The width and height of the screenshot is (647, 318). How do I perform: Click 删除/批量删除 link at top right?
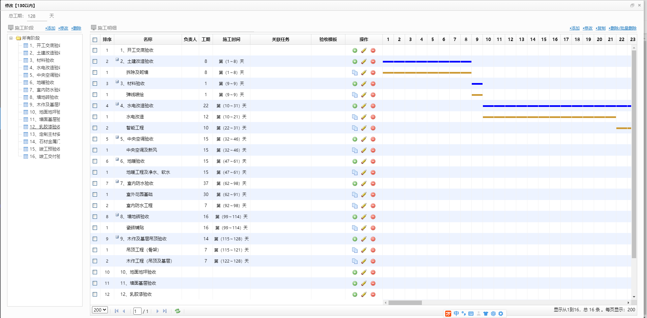[623, 28]
